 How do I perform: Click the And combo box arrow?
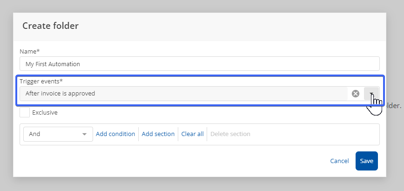[x=84, y=134]
